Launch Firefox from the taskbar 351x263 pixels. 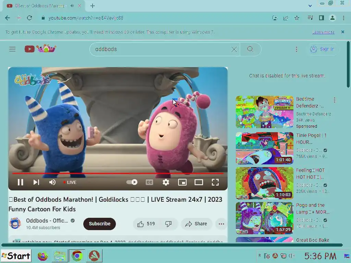(x=43, y=256)
